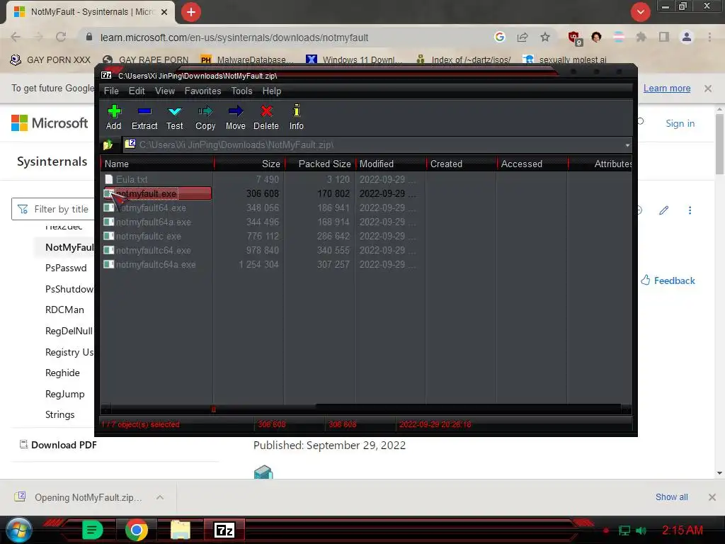
Task: Open the Chrome profile avatar icon
Action: click(x=687, y=37)
